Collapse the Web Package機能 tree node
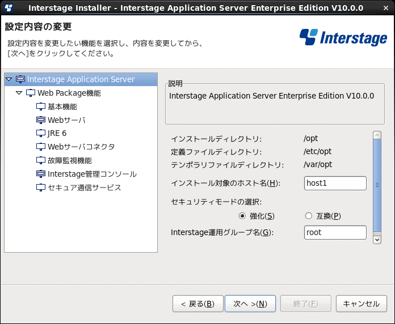Screen dimensions: 395x324 point(19,93)
